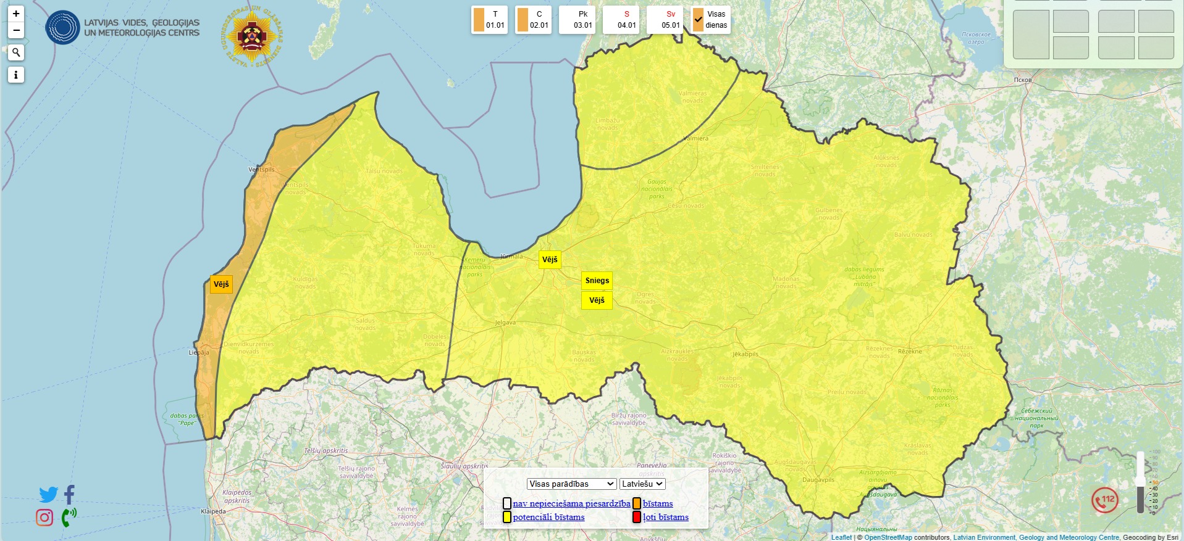Image resolution: width=1184 pixels, height=541 pixels.
Task: Click the orange Vējš warning on the coast
Action: pos(221,284)
